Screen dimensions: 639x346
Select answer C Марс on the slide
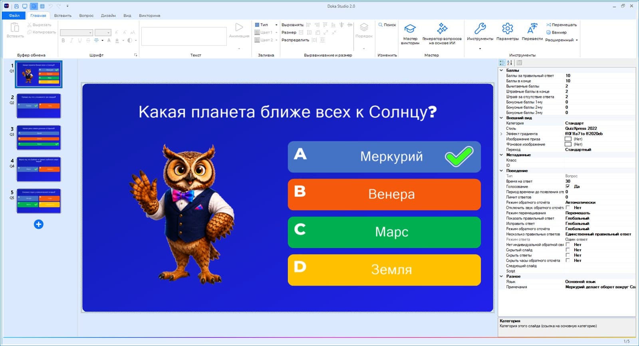pyautogui.click(x=384, y=232)
